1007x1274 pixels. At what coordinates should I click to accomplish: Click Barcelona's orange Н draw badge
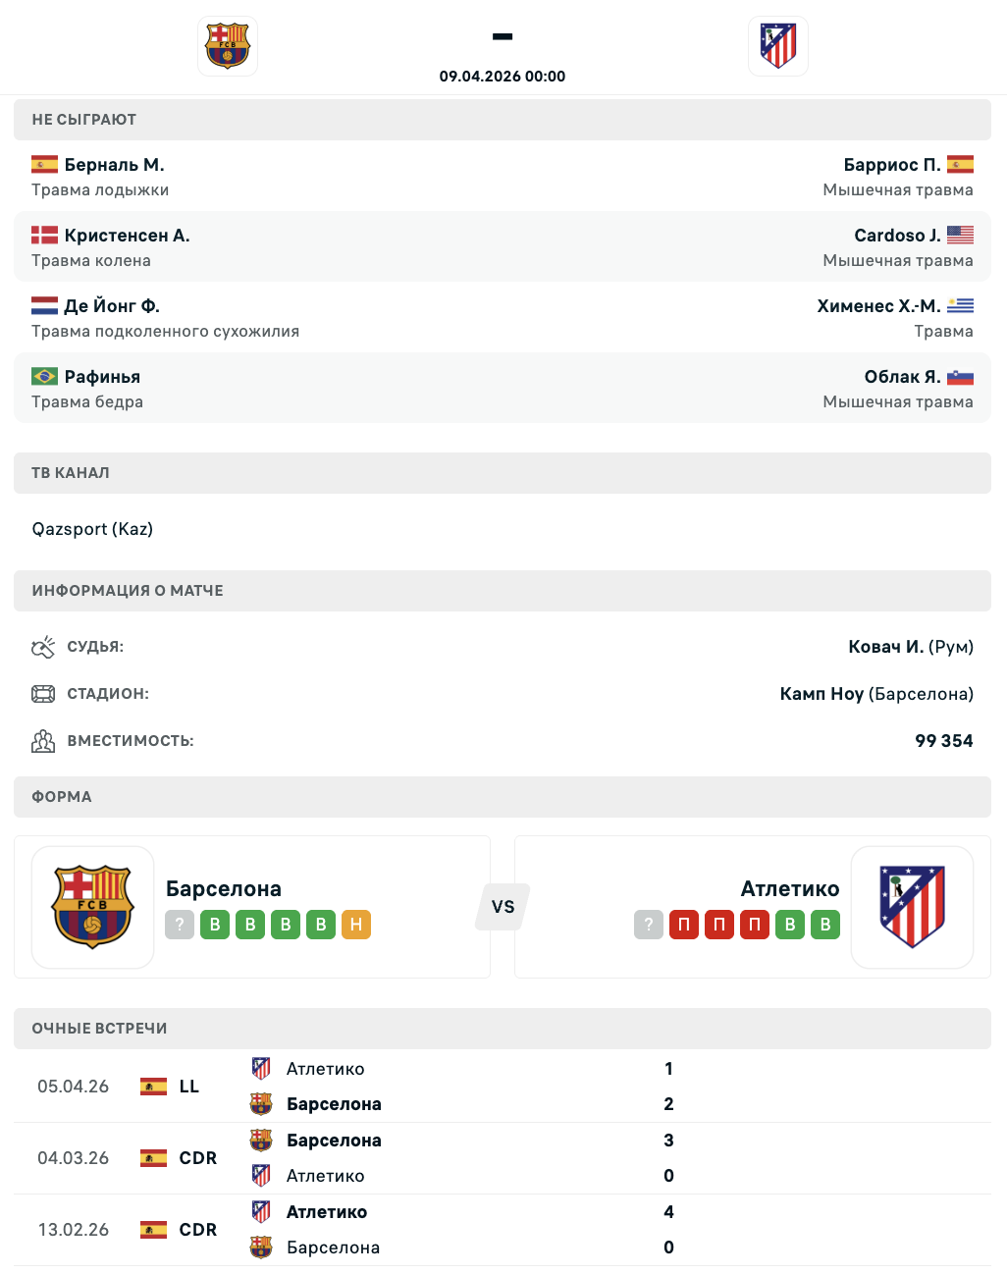coord(356,925)
